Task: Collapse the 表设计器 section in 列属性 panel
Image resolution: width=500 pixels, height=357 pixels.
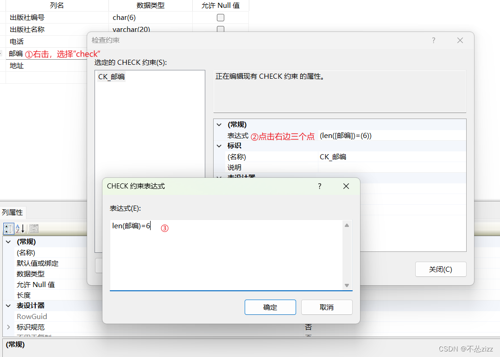Action: (x=7, y=305)
